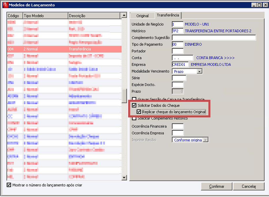Click the list's vertical scrollbar thumb
Screen dimensions: 269x197
pos(124,96)
